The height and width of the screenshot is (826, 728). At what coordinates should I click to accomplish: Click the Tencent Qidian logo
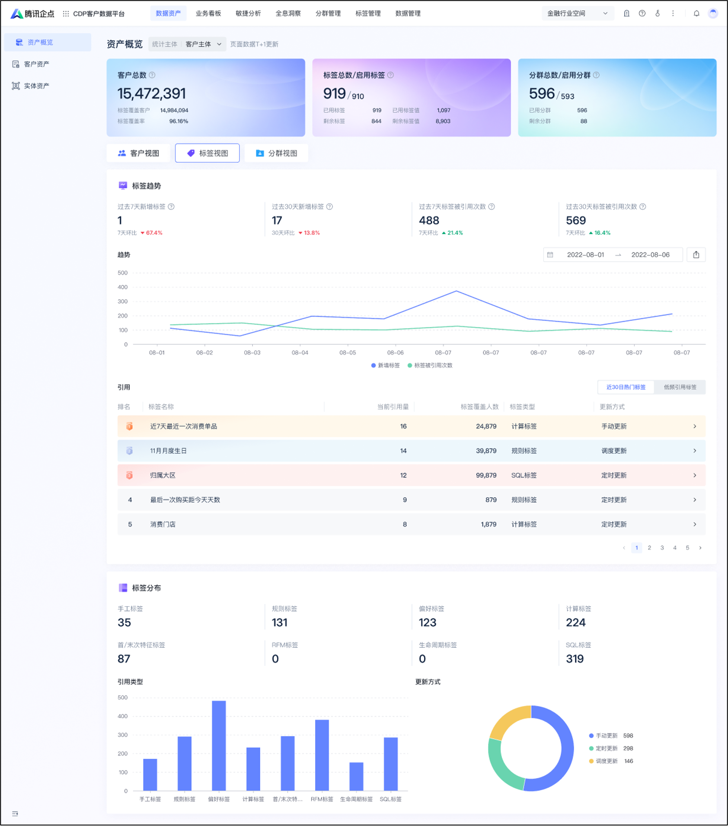click(x=33, y=13)
